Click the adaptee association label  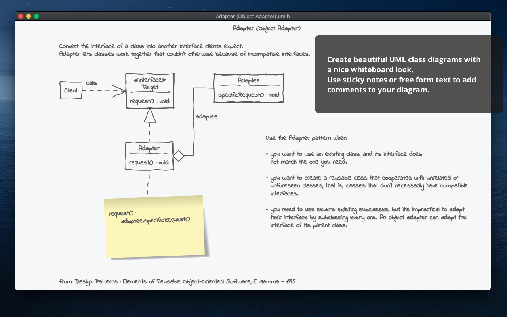click(207, 116)
